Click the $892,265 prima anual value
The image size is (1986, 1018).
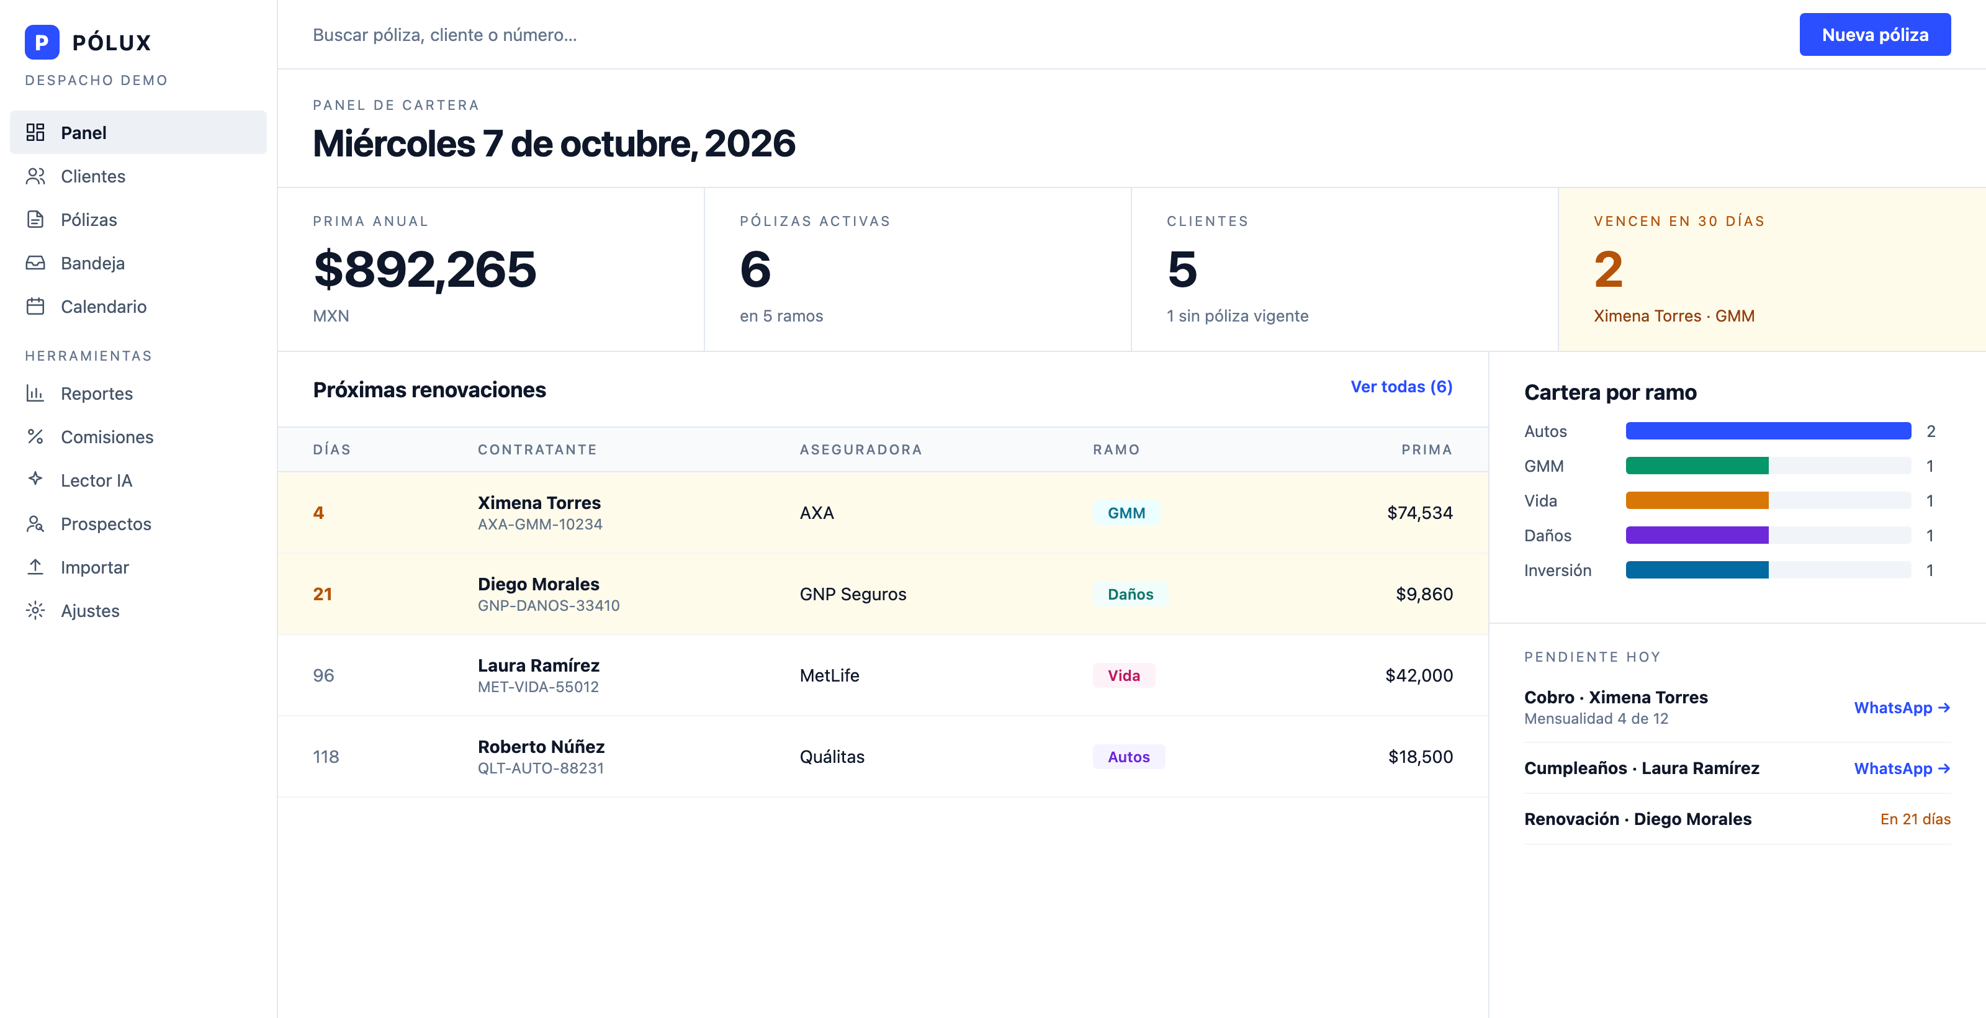425,269
